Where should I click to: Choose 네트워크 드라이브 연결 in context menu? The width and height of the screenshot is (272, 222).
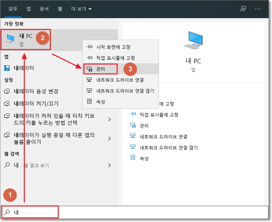pyautogui.click(x=120, y=80)
